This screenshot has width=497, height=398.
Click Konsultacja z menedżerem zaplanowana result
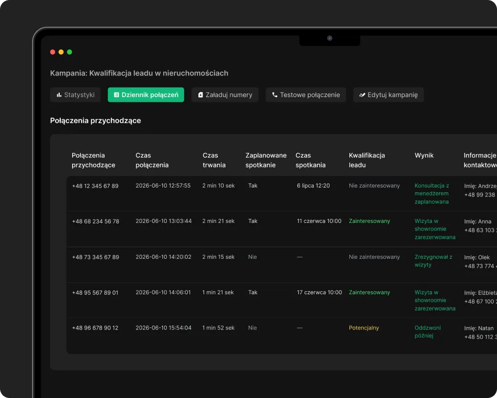click(432, 194)
